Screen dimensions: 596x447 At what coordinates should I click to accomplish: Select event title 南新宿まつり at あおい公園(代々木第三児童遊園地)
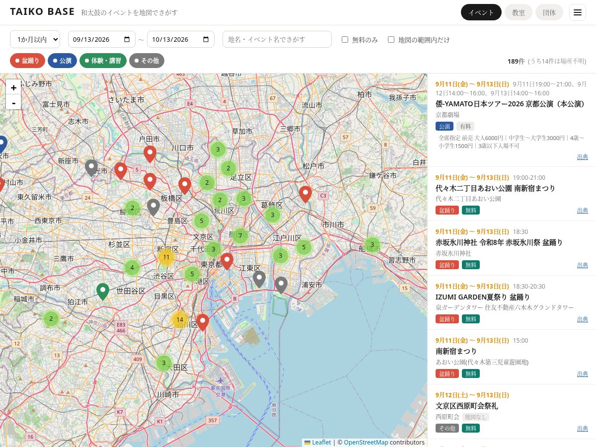coord(456,351)
